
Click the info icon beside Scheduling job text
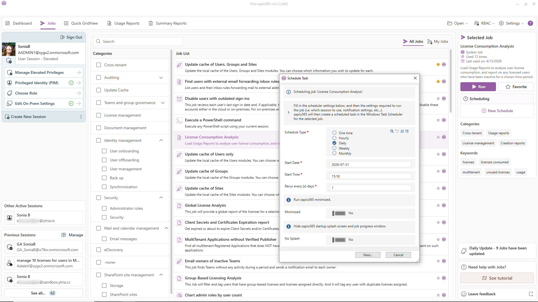click(x=289, y=92)
